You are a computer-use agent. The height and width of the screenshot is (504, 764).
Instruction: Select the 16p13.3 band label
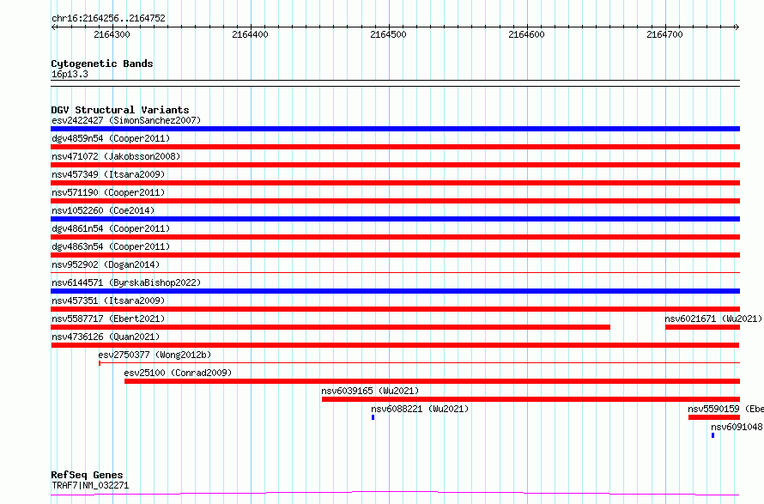click(70, 74)
